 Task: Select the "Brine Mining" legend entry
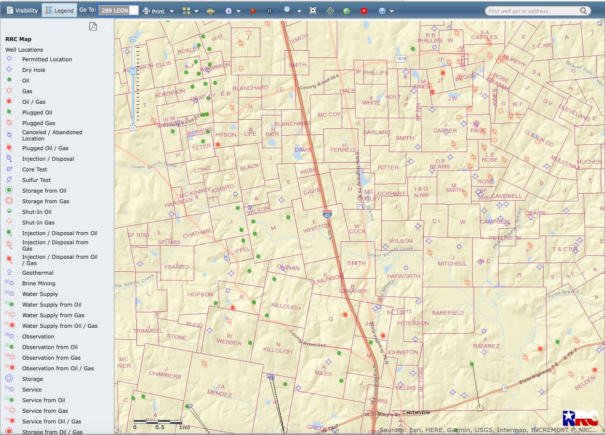39,283
